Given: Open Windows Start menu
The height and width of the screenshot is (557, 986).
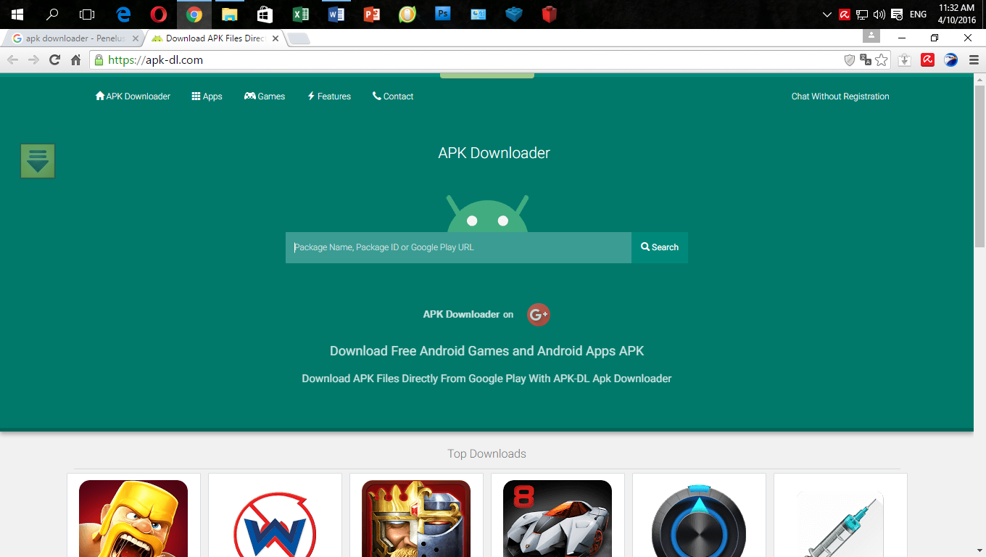Looking at the screenshot, I should coord(17,15).
